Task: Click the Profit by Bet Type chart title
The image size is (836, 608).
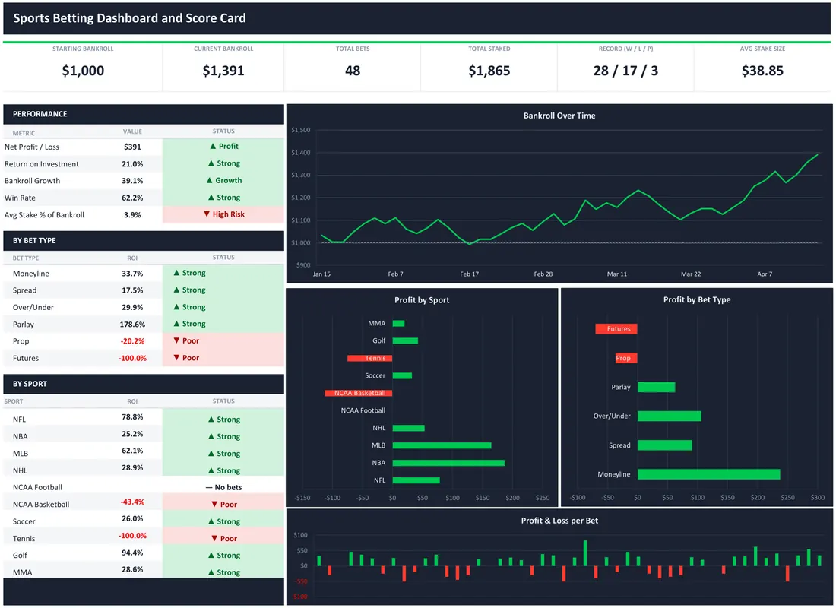Action: pyautogui.click(x=696, y=299)
